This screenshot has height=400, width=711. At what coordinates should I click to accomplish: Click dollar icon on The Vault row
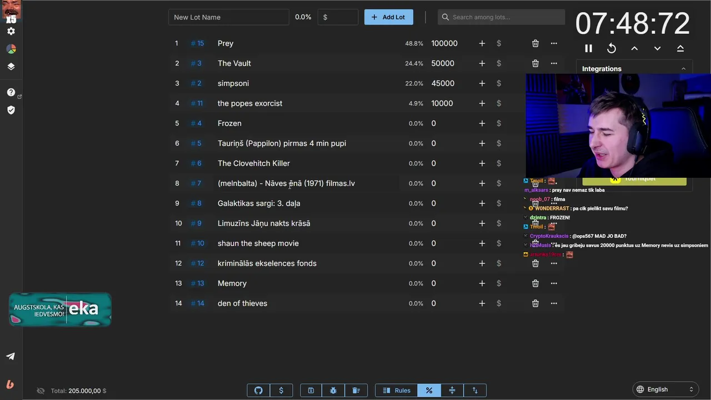pos(499,63)
